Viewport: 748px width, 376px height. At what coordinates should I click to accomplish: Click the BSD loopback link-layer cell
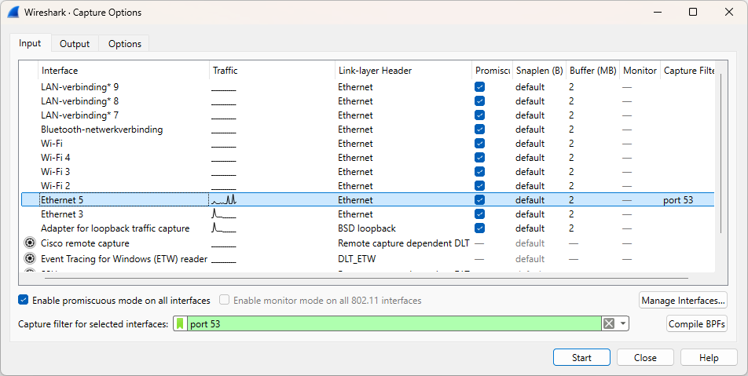367,228
